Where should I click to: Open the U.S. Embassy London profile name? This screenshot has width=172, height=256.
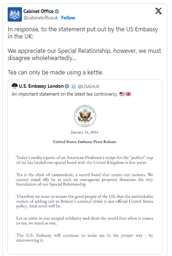(x=41, y=86)
